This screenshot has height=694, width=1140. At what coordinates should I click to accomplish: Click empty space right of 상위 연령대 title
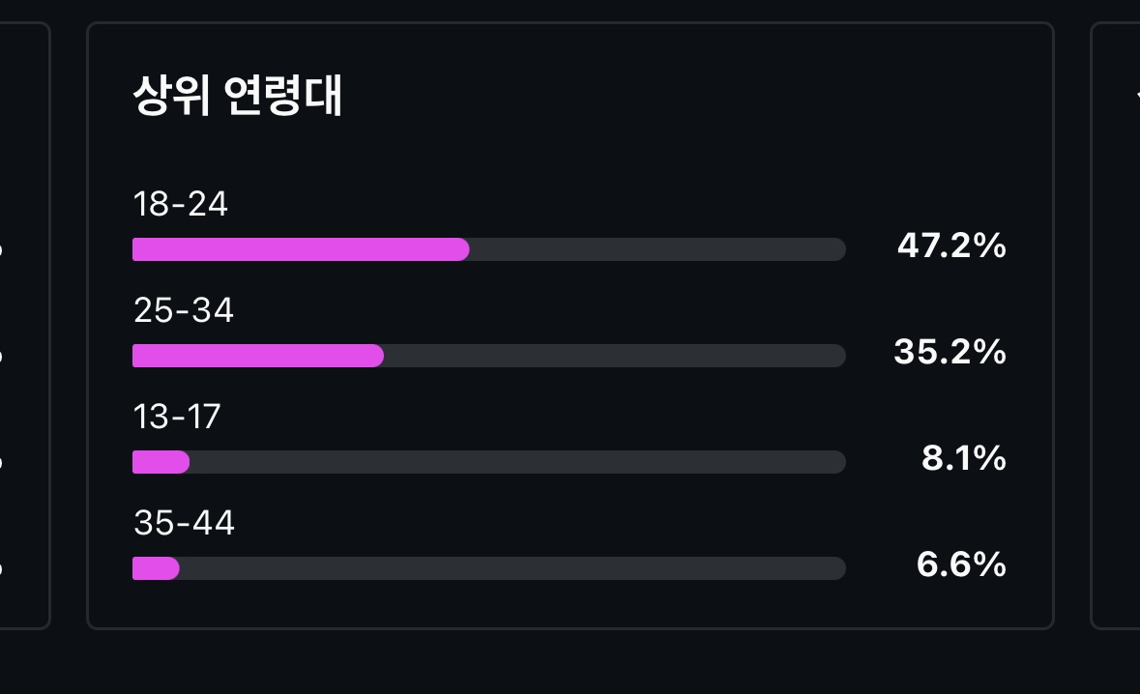[677, 97]
